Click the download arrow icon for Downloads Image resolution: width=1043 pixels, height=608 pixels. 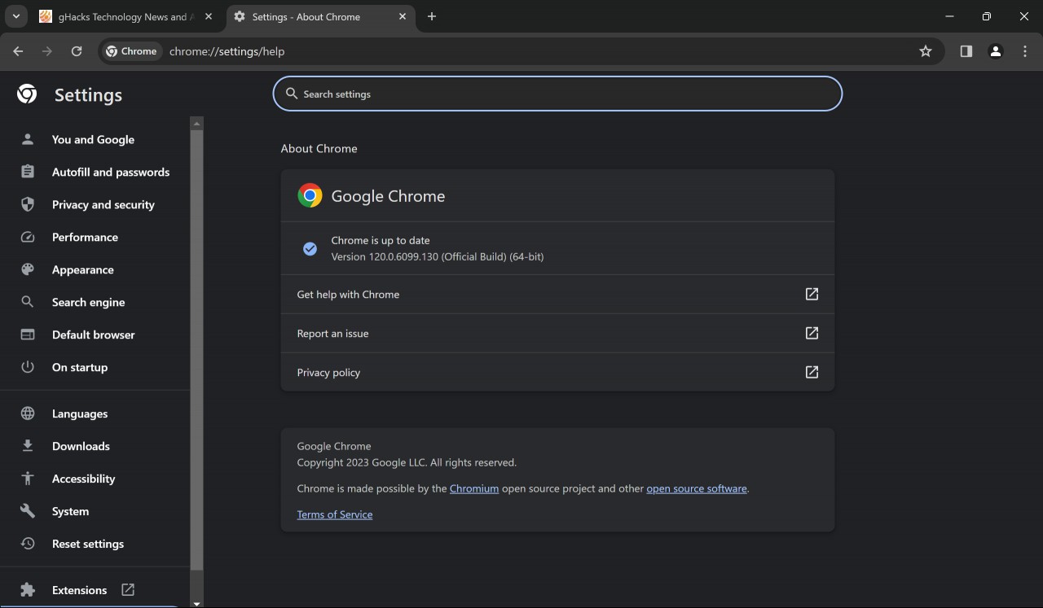click(x=28, y=446)
